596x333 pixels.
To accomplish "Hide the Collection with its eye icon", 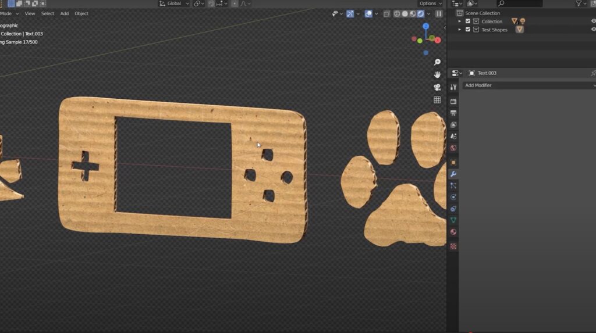I will [x=593, y=22].
